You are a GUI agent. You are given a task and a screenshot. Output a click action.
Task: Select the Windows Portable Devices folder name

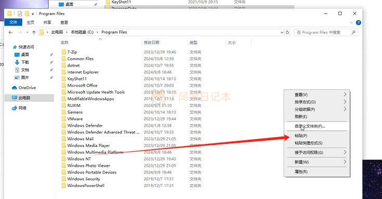coord(92,172)
